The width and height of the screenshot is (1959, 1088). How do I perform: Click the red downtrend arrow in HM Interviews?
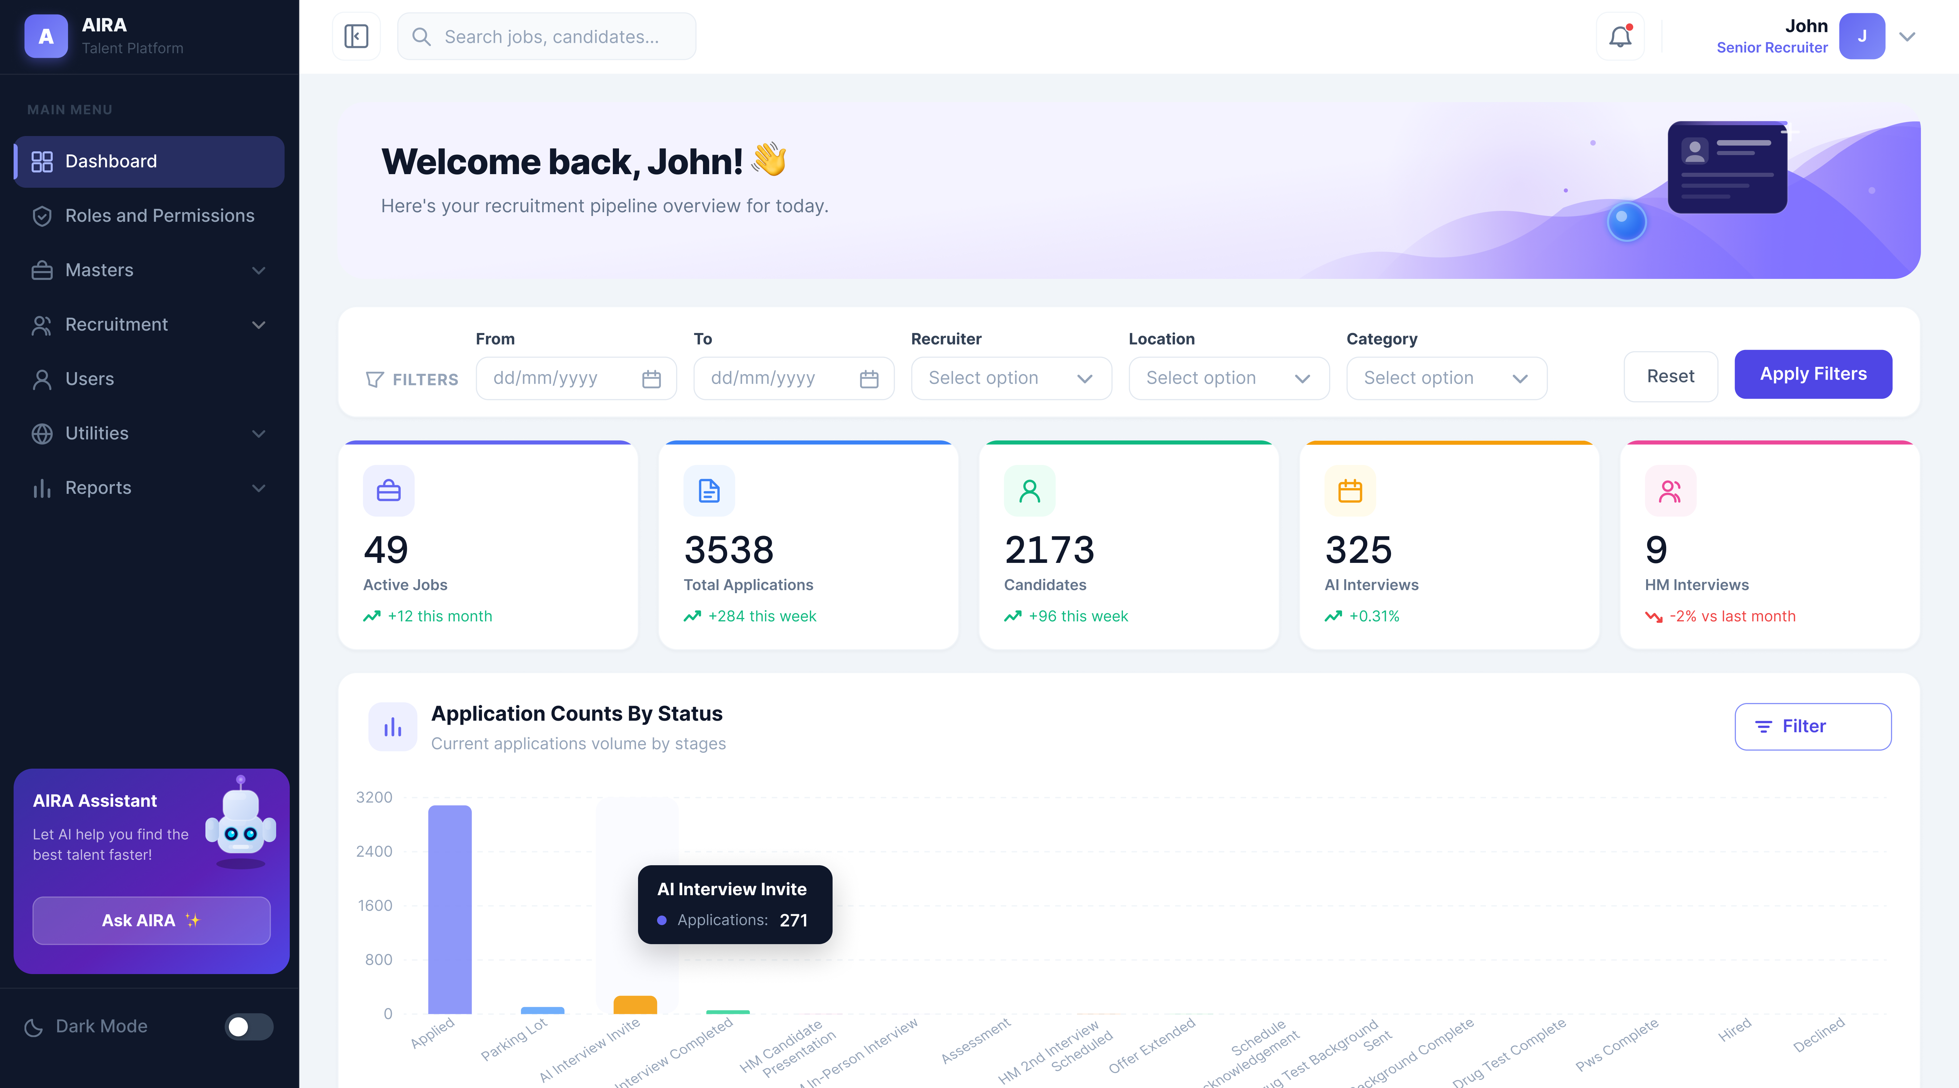coord(1653,617)
